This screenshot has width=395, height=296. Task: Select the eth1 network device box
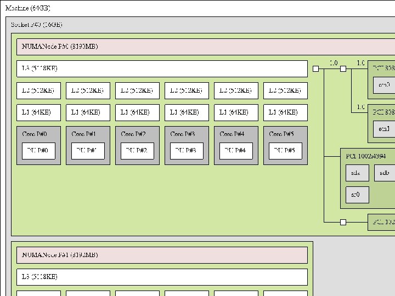coord(384,129)
